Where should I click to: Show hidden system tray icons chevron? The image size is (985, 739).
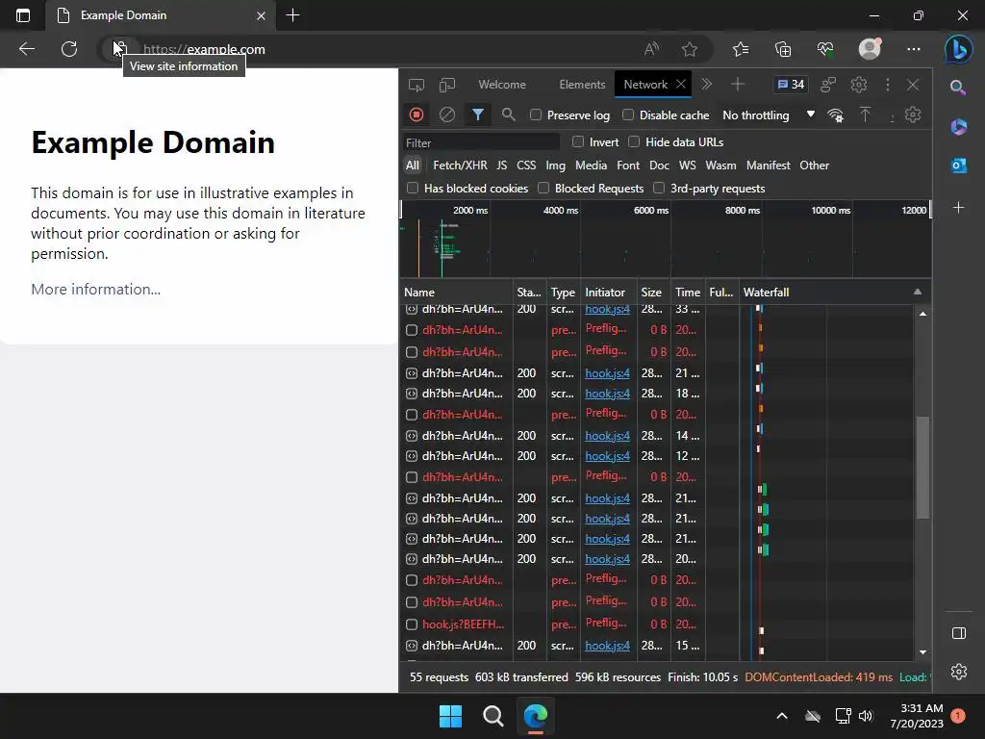(x=781, y=716)
